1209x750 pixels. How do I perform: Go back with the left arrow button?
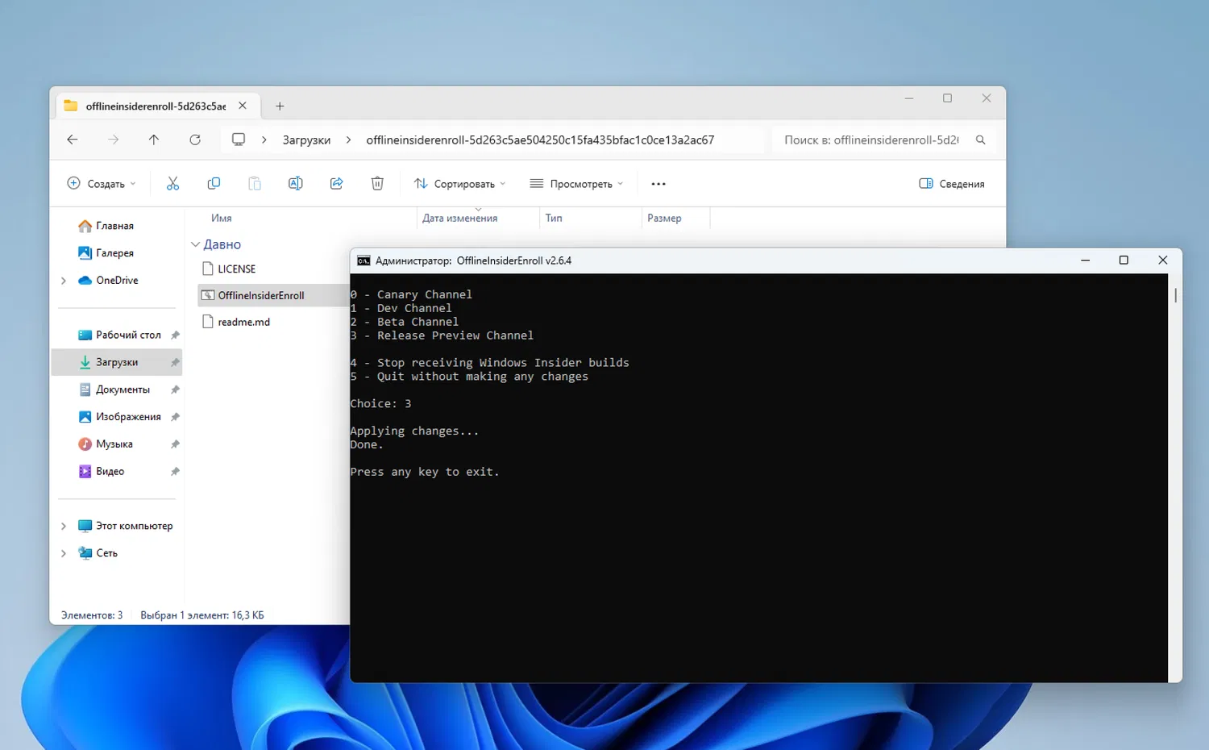coord(73,140)
